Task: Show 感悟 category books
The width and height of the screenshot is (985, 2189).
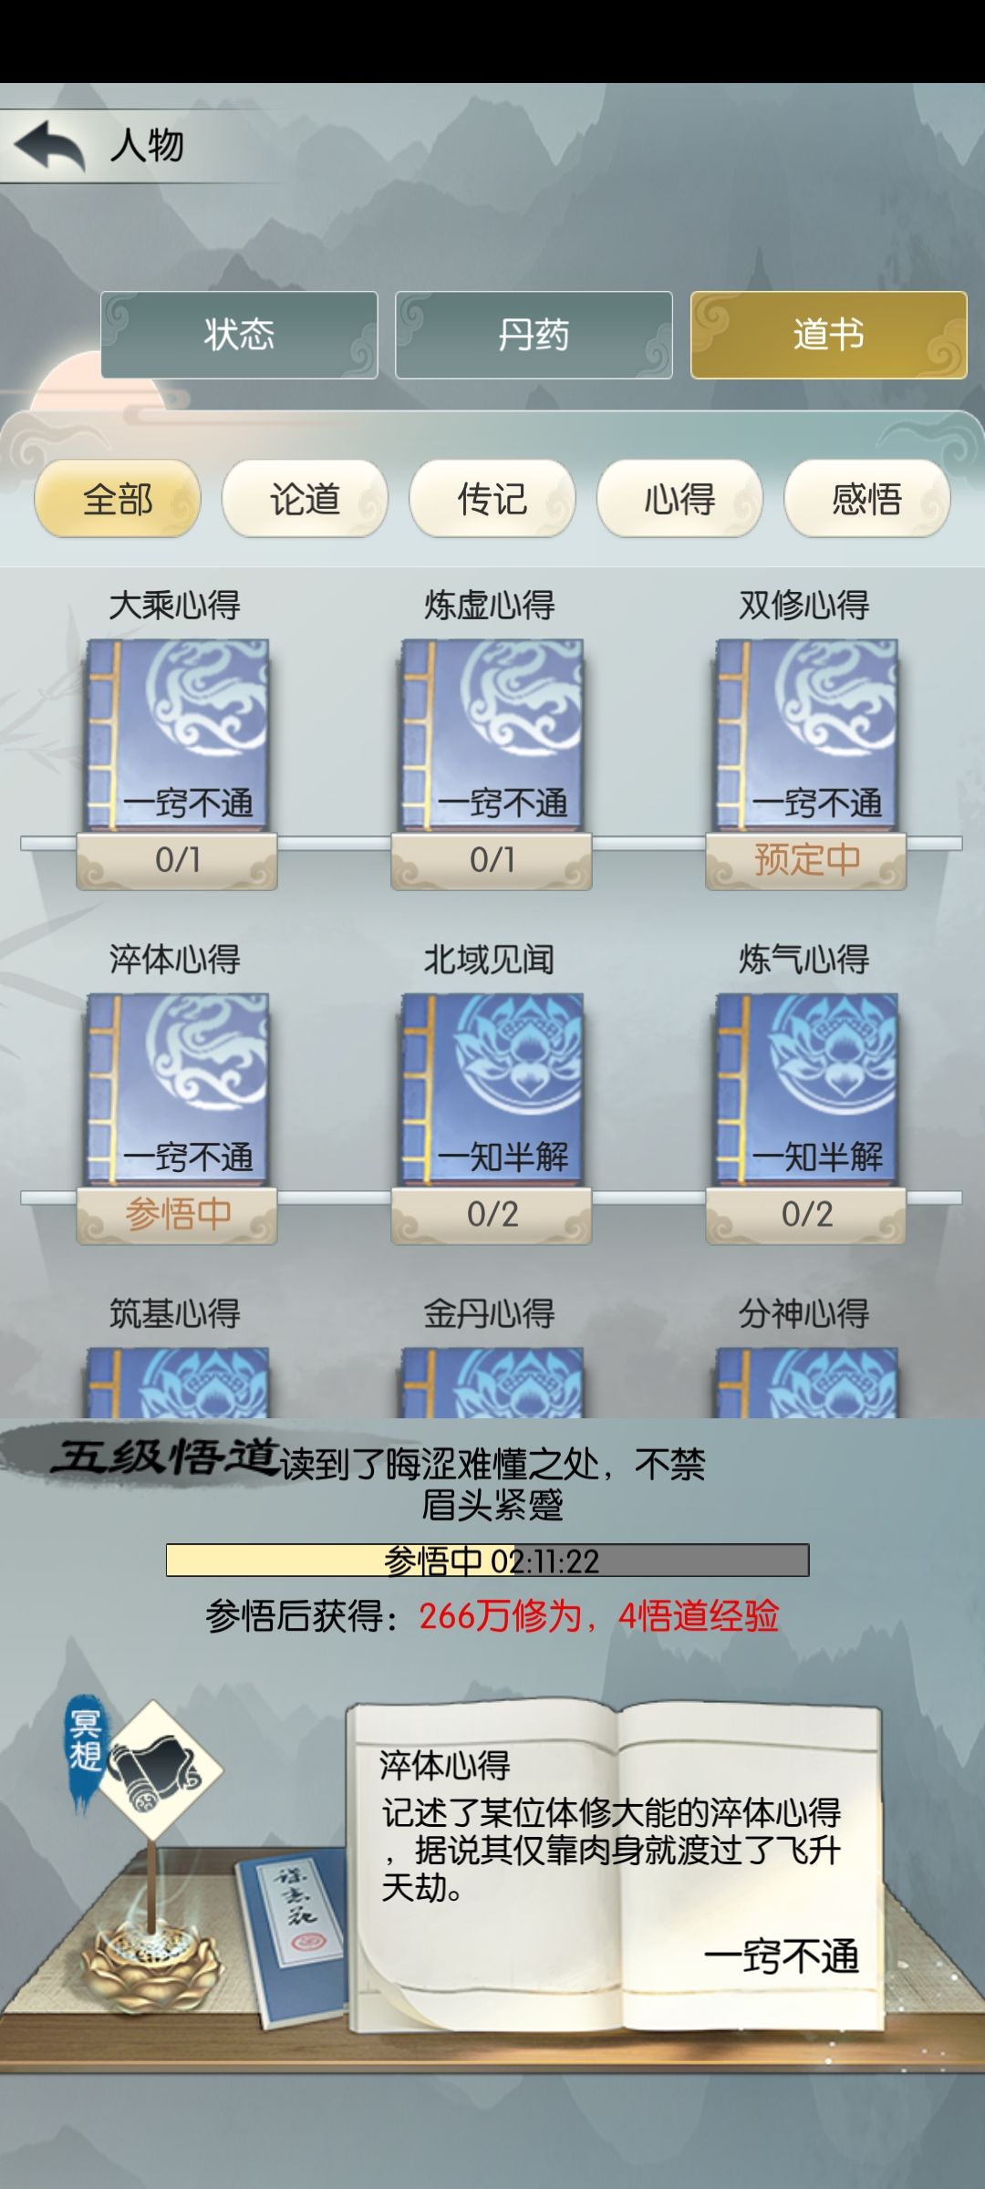Action: 867,499
